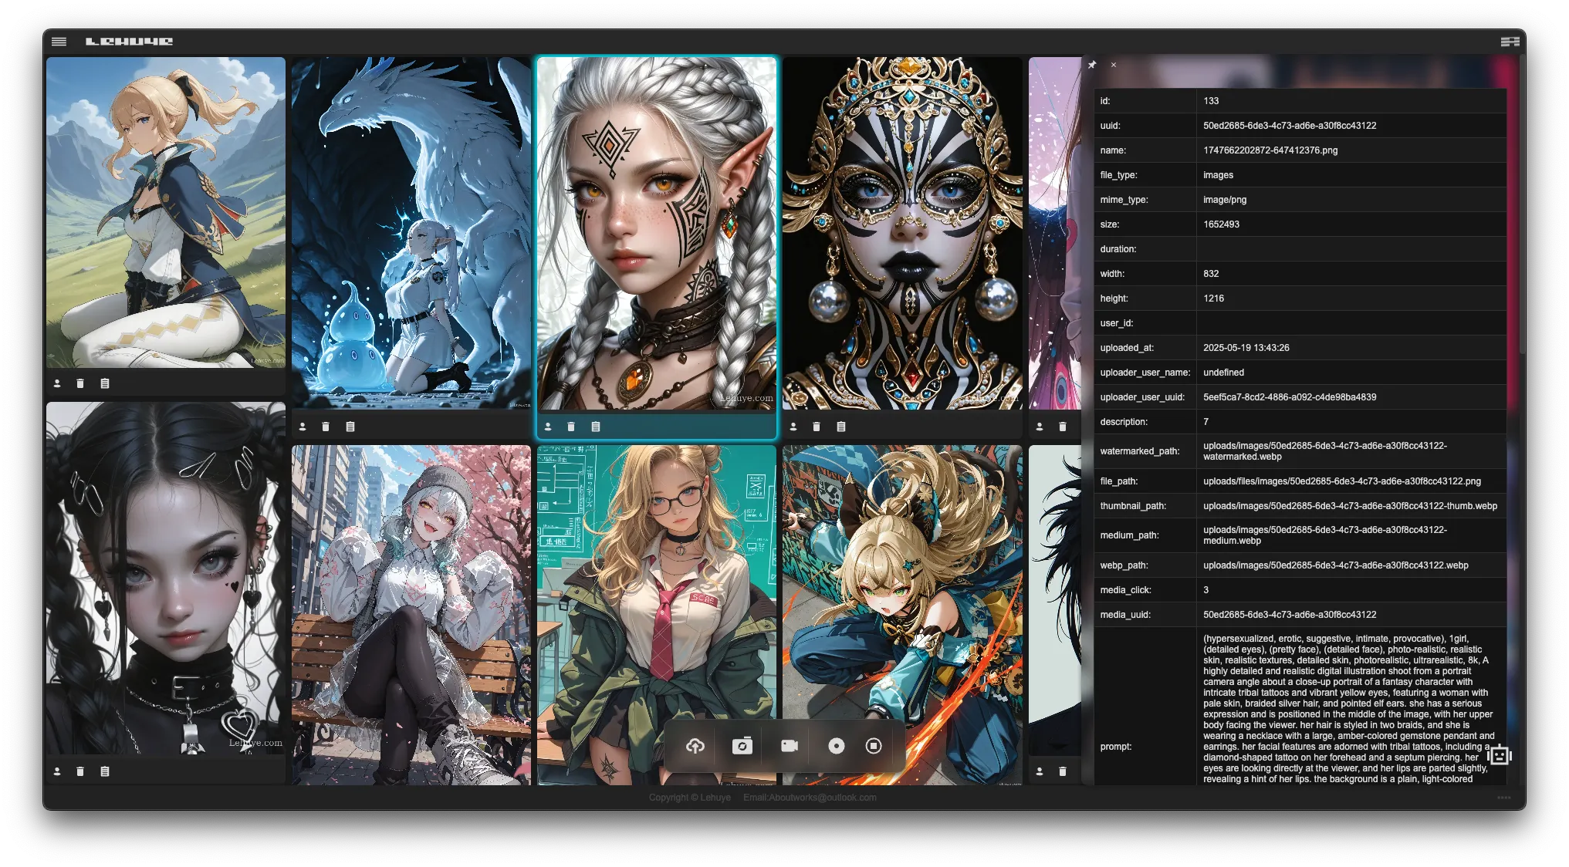Delete the selected silver-braided elf image
Viewport: 1569px width, 867px height.
tap(571, 427)
